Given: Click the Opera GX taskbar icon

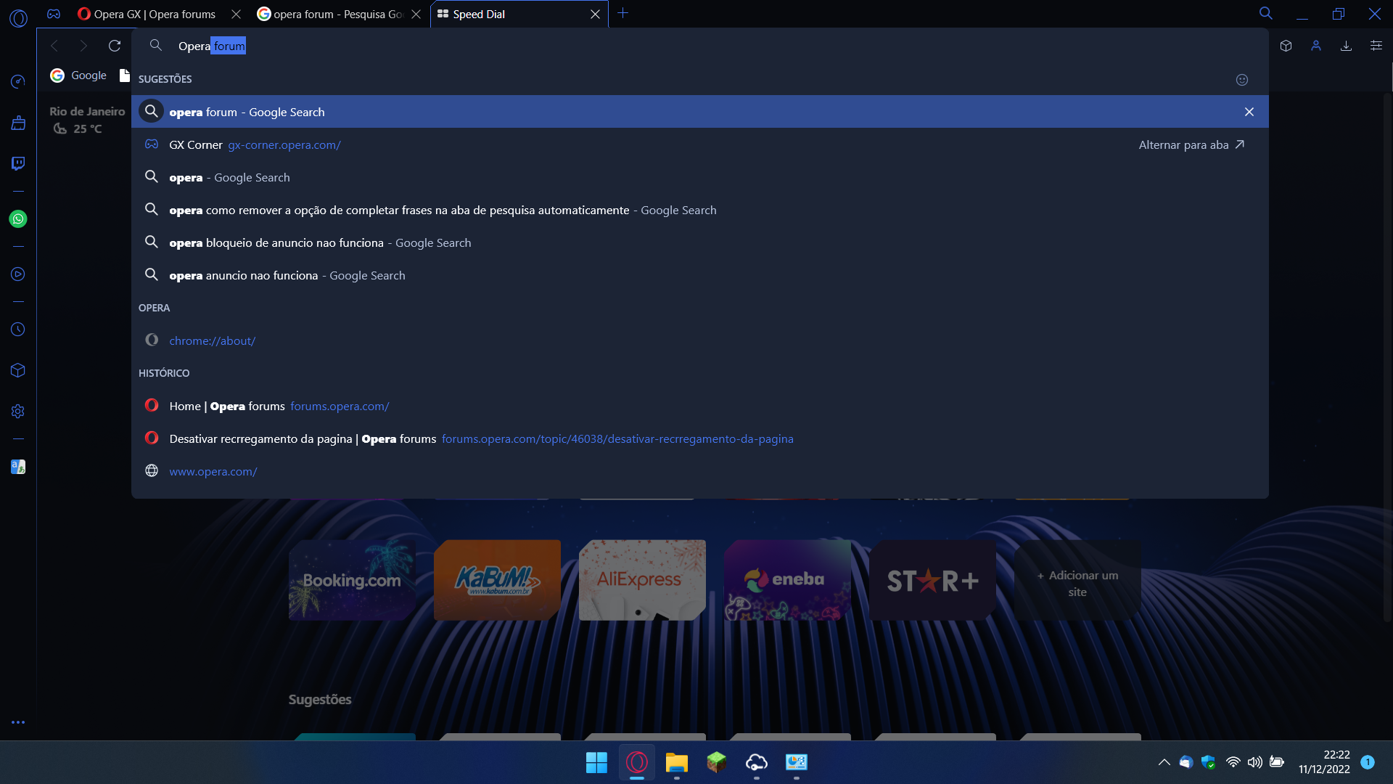Looking at the screenshot, I should (x=637, y=762).
